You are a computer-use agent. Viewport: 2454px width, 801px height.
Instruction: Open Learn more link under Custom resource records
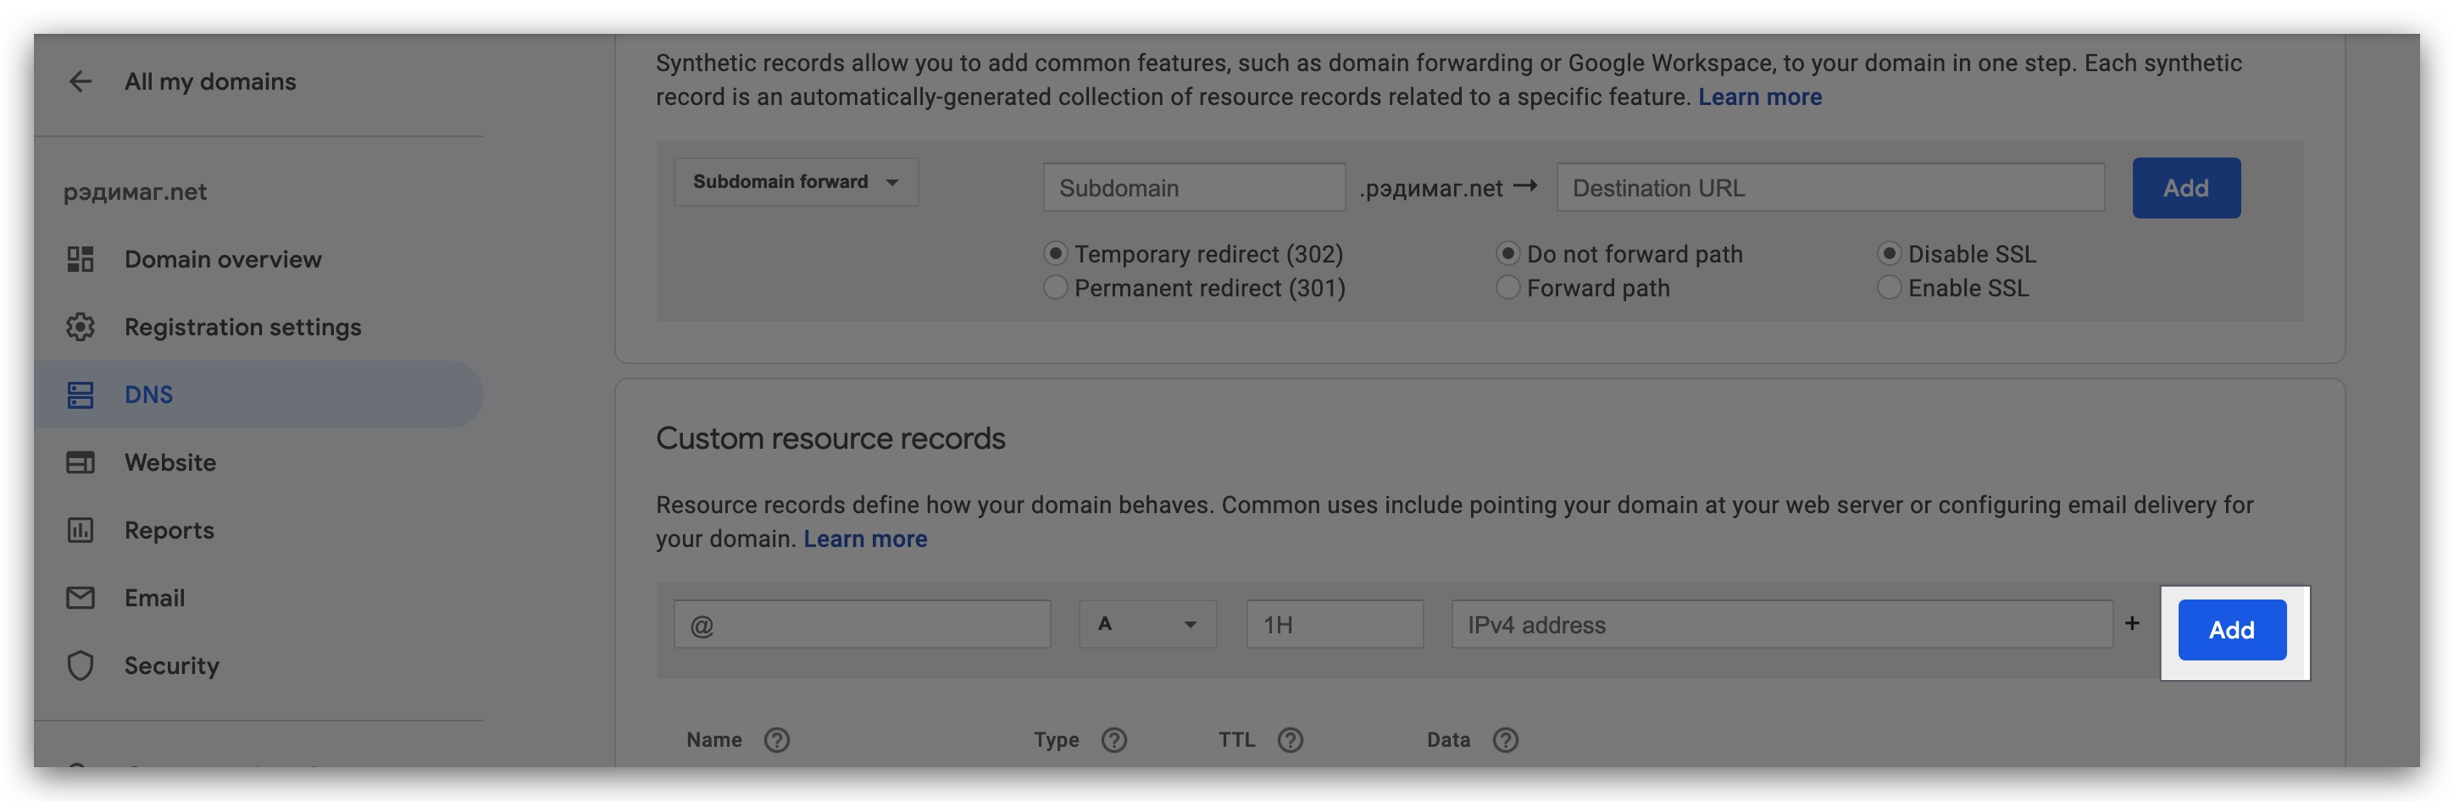coord(864,539)
